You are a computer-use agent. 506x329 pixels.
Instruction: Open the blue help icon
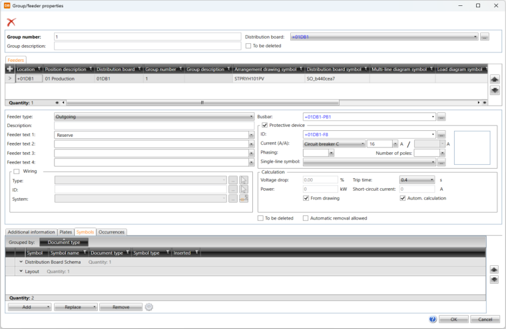[433, 319]
